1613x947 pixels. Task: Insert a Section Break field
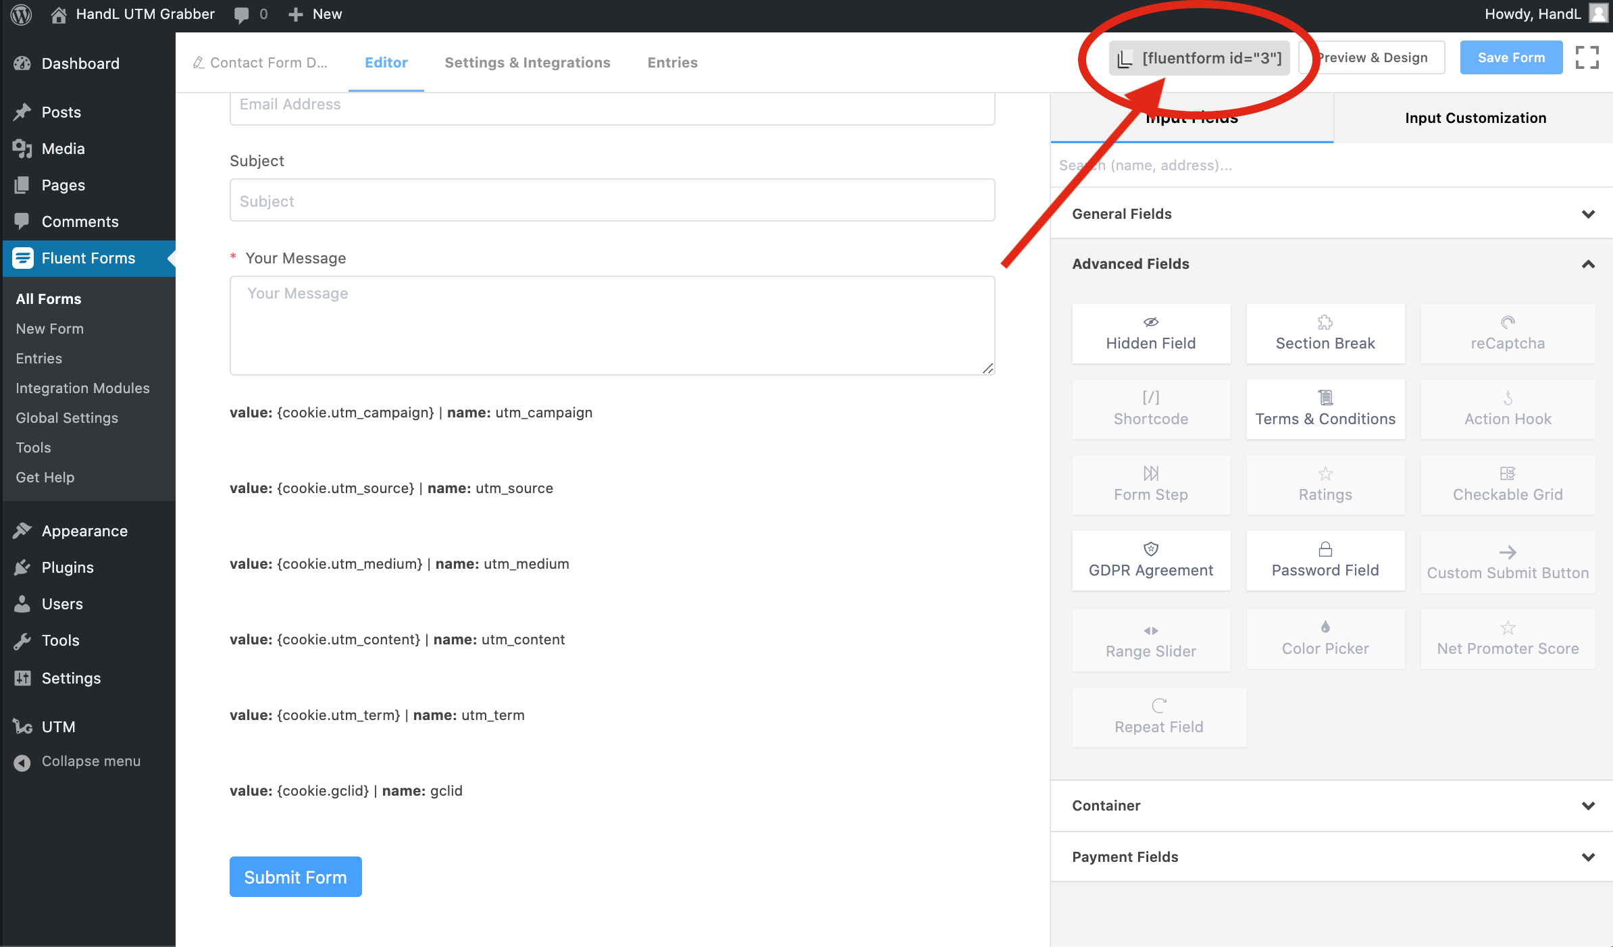[x=1325, y=334]
